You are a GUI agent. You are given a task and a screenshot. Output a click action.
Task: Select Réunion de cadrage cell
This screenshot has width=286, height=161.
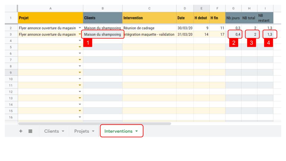pyautogui.click(x=149, y=28)
